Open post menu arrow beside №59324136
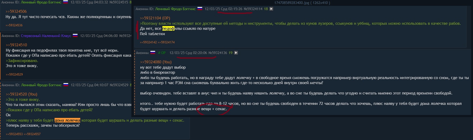 pyautogui.click(x=236, y=53)
